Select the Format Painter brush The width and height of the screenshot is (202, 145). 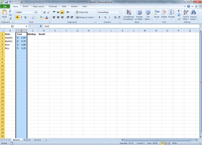tap(10, 19)
